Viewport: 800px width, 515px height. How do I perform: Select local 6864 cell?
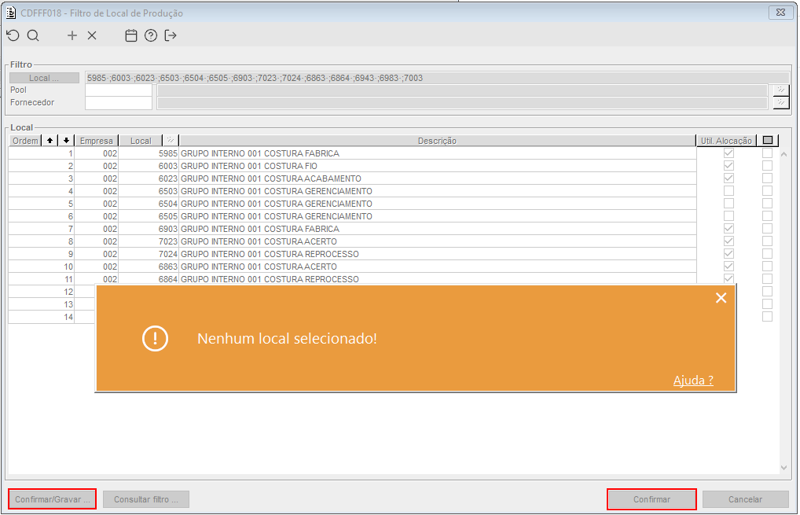(149, 279)
